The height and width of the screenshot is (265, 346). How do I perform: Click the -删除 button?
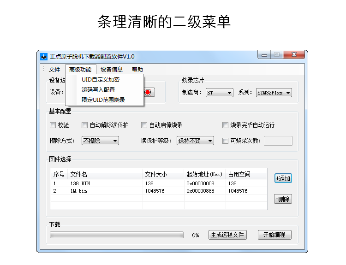pos(283,199)
